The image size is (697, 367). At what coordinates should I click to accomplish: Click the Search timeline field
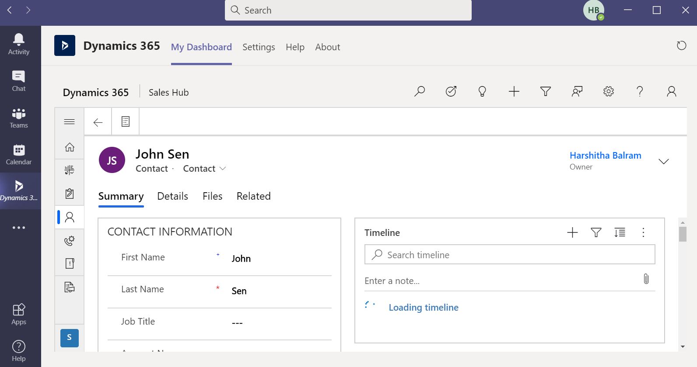click(x=510, y=255)
